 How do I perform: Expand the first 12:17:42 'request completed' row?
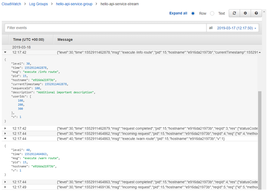tap(5, 129)
